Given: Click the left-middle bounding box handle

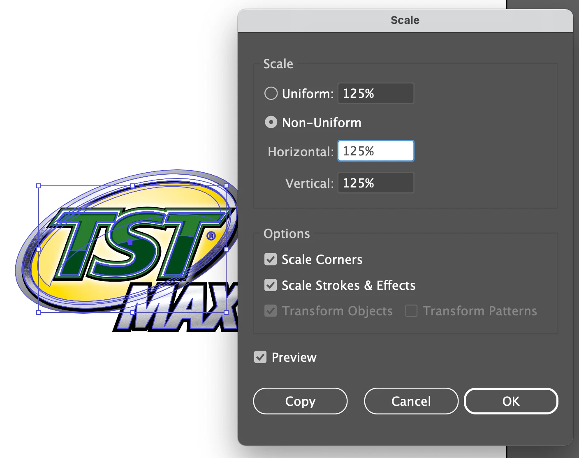Looking at the screenshot, I should [39, 249].
